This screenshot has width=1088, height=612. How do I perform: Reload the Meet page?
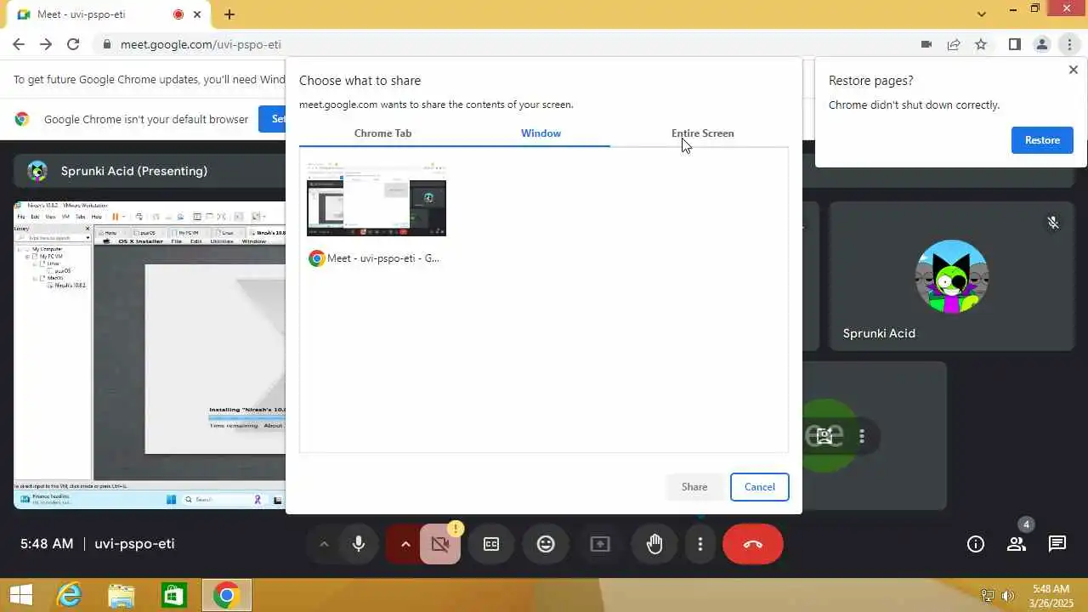click(x=73, y=44)
